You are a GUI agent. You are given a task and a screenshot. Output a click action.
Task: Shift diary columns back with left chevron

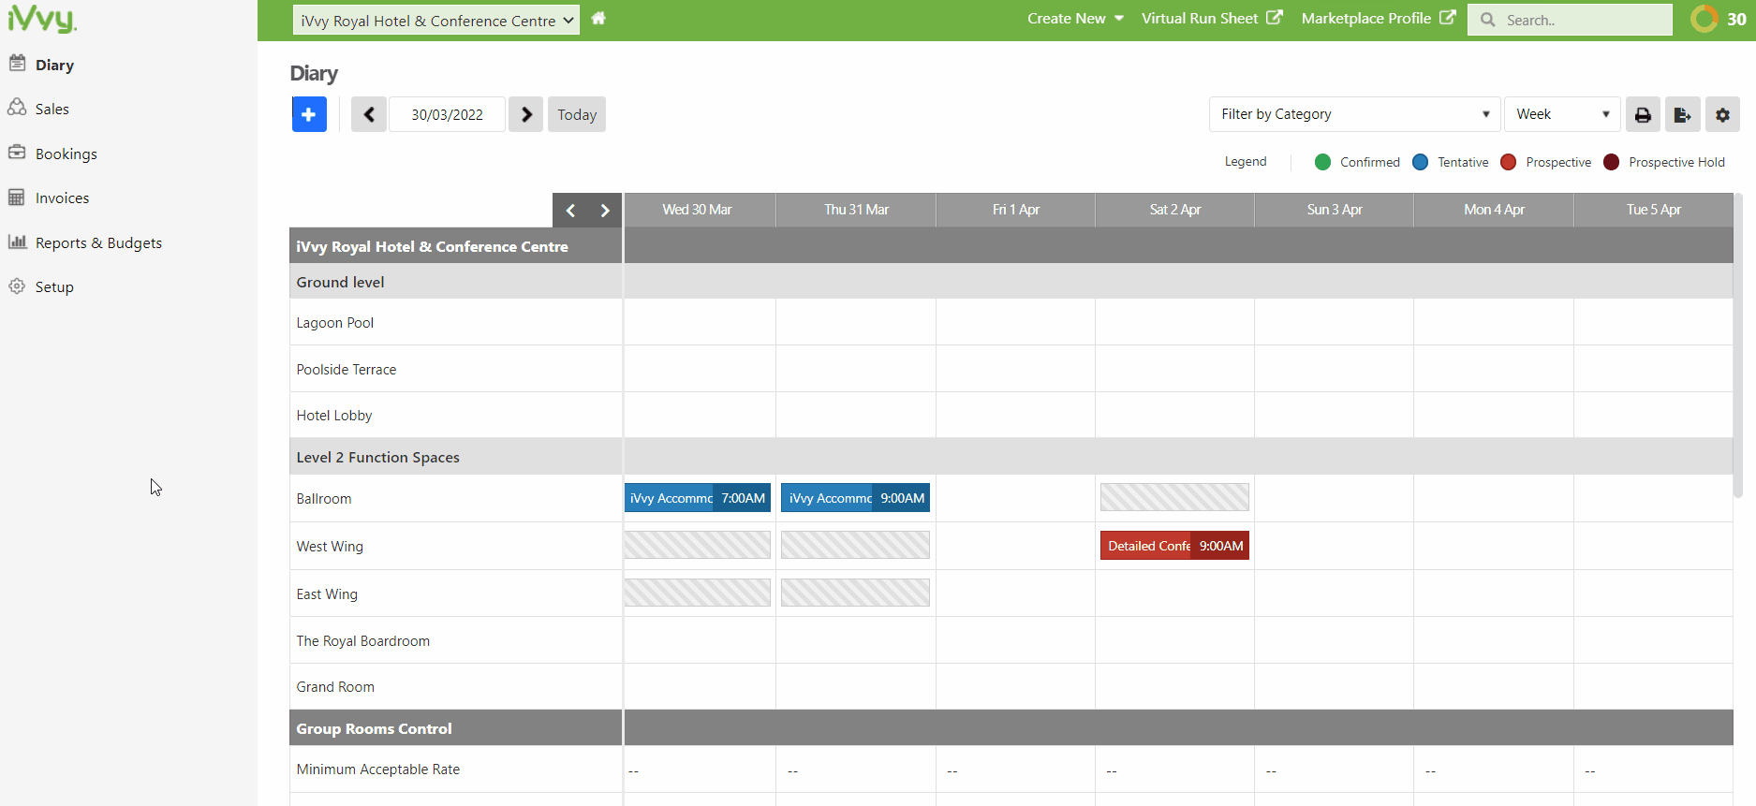570,211
